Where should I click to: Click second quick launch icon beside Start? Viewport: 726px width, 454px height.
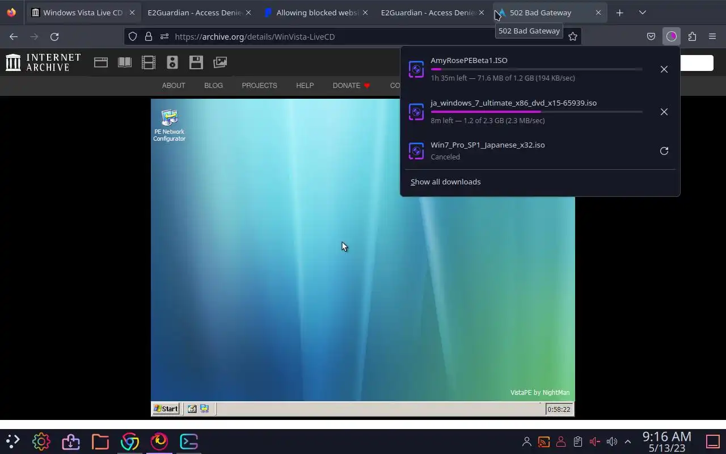click(204, 409)
